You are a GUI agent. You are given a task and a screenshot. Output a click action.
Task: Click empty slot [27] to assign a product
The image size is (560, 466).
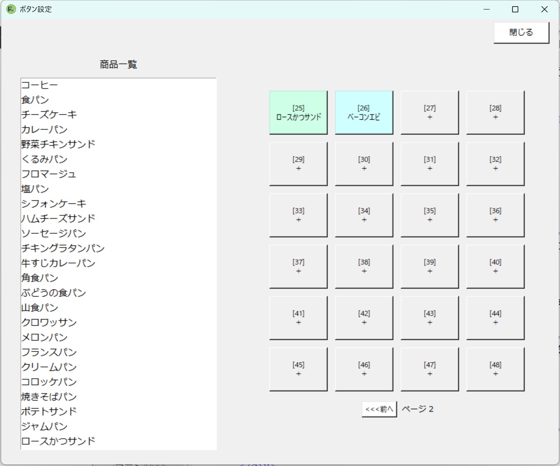coord(429,112)
